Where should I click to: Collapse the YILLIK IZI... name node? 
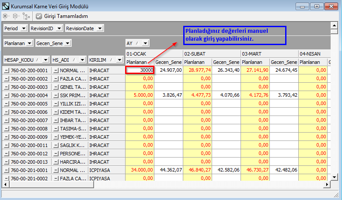point(56,104)
